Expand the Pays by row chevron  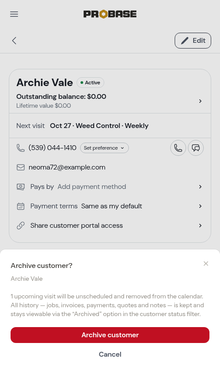(200, 187)
